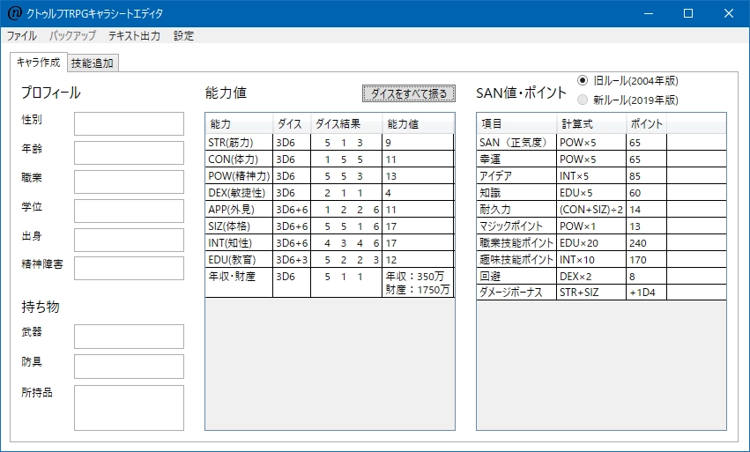Click the 年齢 input field
The height and width of the screenshot is (452, 750).
tap(130, 152)
